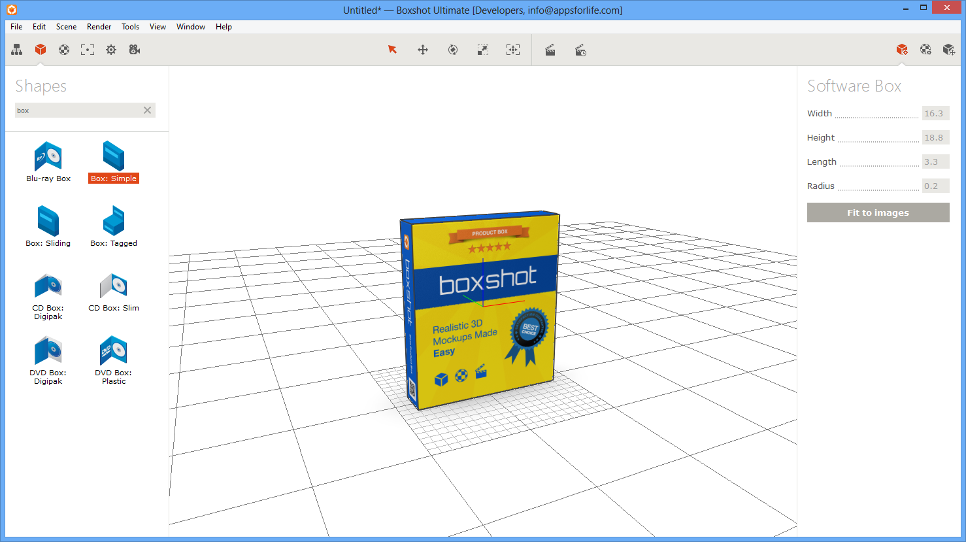Click the Length value field 3.3
This screenshot has height=542, width=966.
pyautogui.click(x=935, y=161)
